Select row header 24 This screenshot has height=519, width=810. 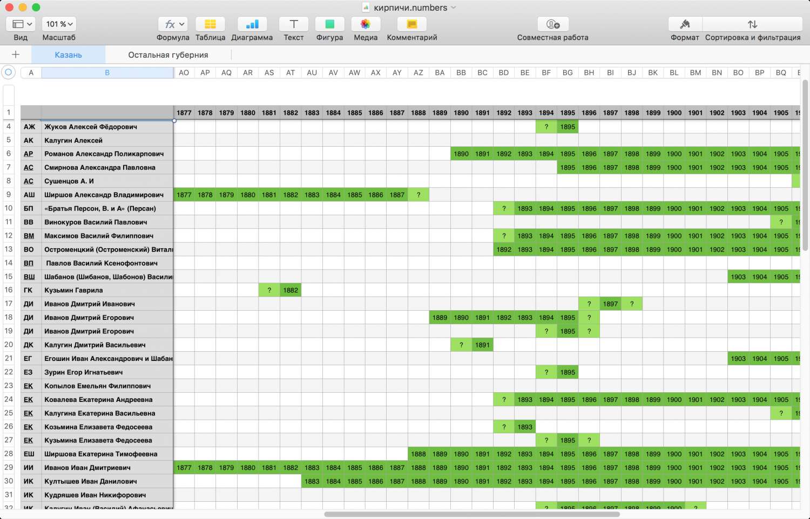point(9,399)
